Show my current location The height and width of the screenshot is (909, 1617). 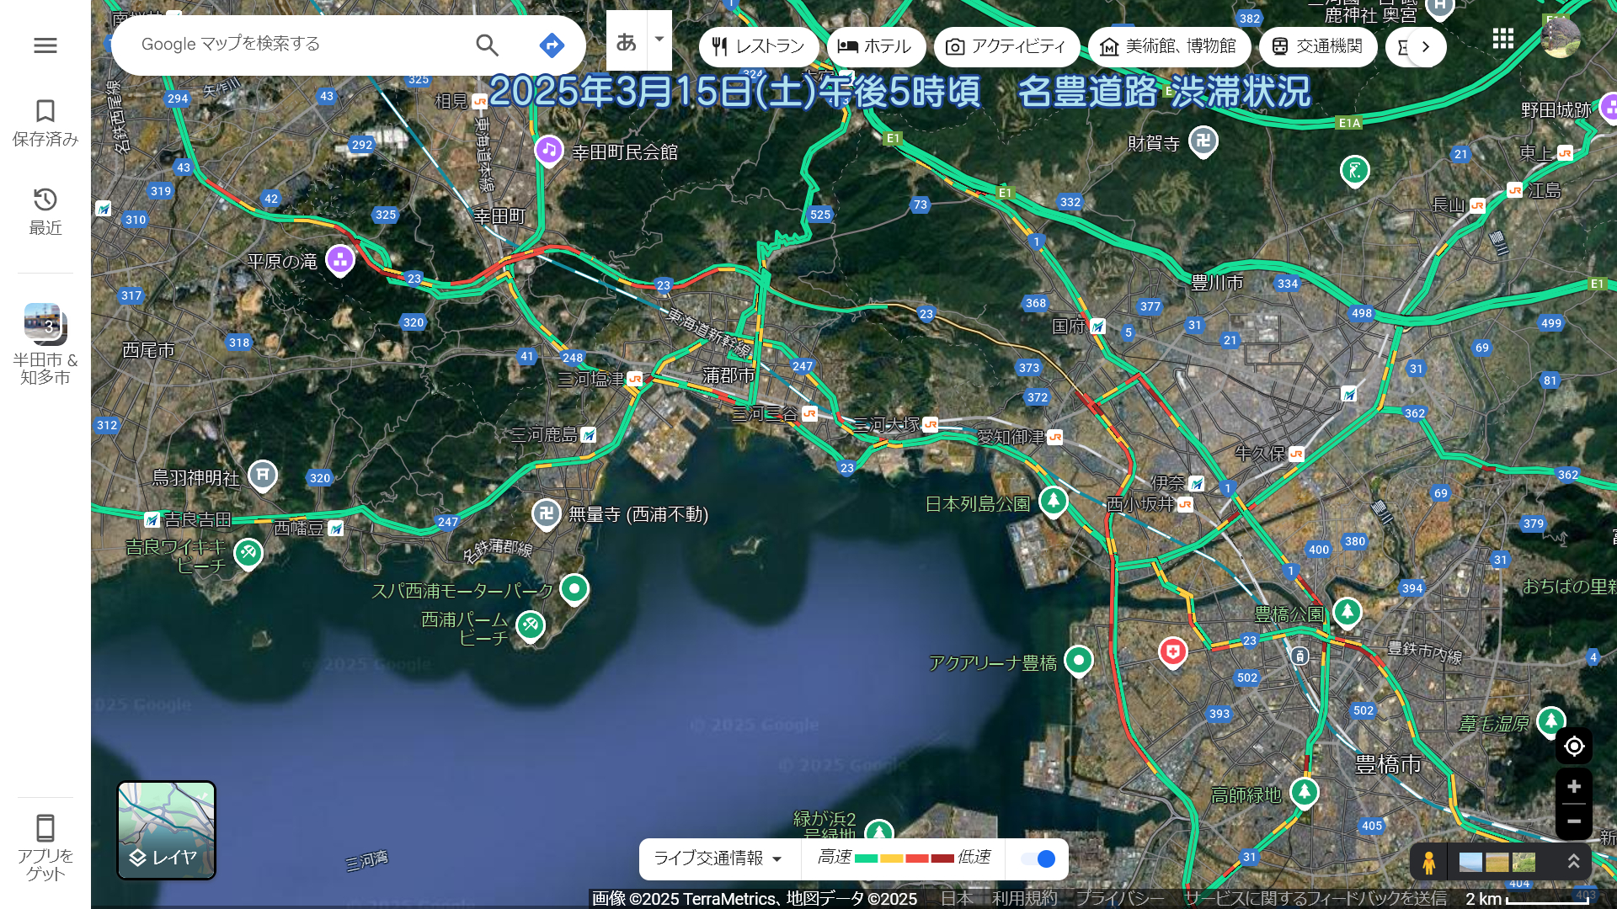click(1574, 747)
